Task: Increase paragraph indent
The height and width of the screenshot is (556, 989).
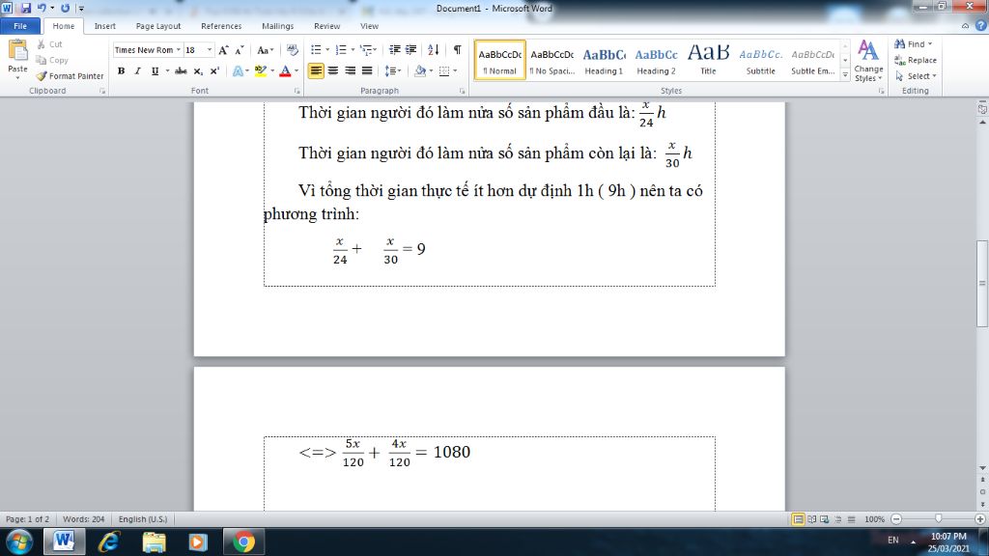Action: (x=411, y=50)
